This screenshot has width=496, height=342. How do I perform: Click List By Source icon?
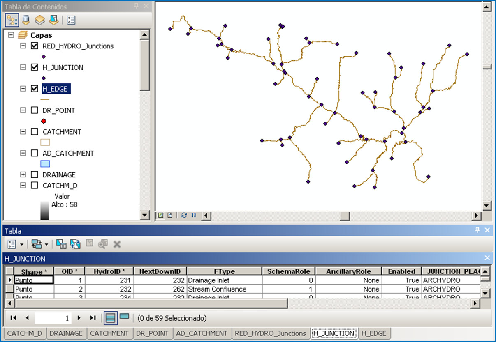click(x=25, y=20)
